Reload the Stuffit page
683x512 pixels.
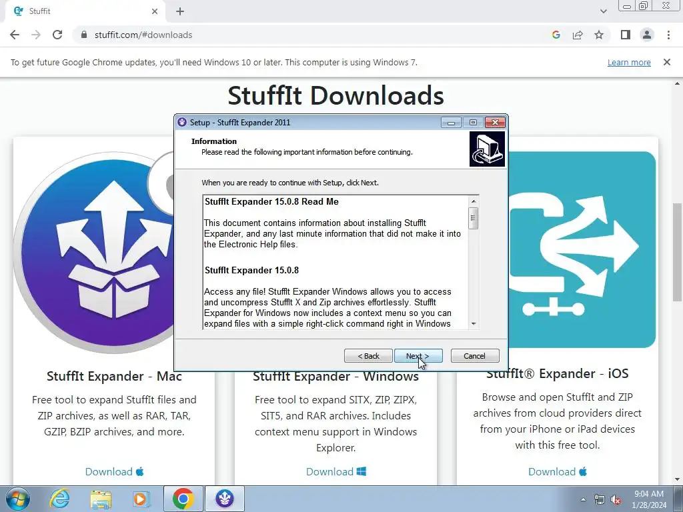[x=57, y=35]
